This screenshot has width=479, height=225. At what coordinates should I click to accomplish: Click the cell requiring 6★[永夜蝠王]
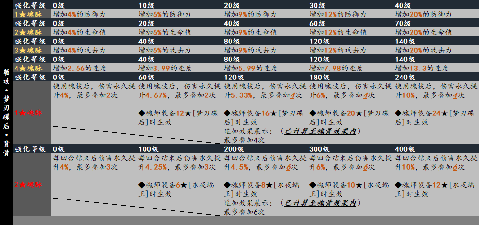(180, 176)
